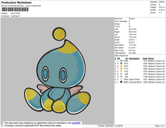Click the barcode under the worksheet title
Image resolution: width=166 pixels, height=128 pixels.
click(x=15, y=9)
